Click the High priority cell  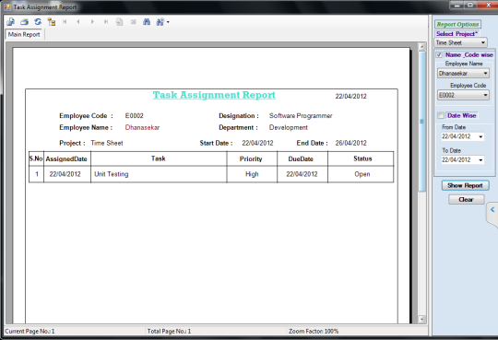click(252, 174)
